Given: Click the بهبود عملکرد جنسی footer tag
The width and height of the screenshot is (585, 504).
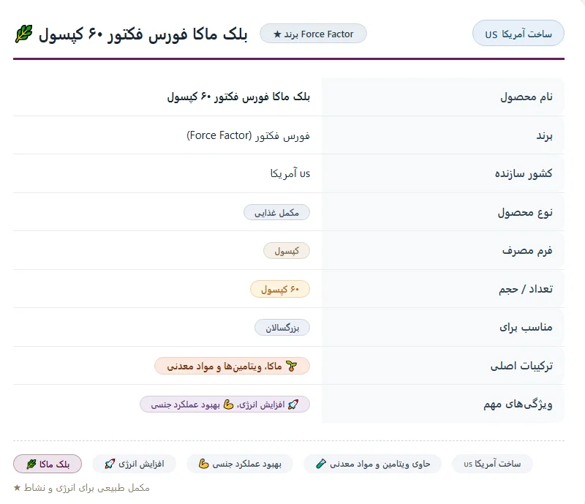Looking at the screenshot, I should click(x=240, y=464).
